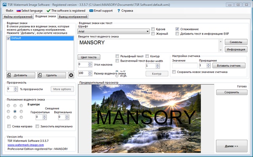Click the blue question mark help icon
Screen dimensions: 253x157
pyautogui.click(x=118, y=11)
